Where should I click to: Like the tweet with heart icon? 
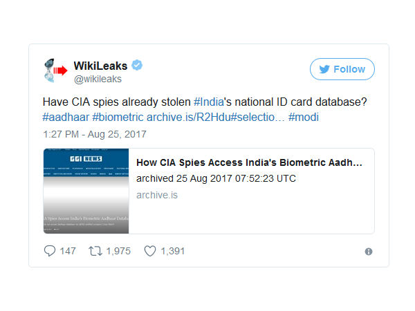click(x=150, y=251)
